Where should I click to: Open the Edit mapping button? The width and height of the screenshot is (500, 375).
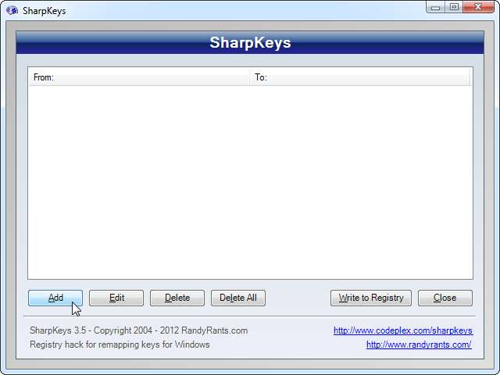click(x=116, y=298)
